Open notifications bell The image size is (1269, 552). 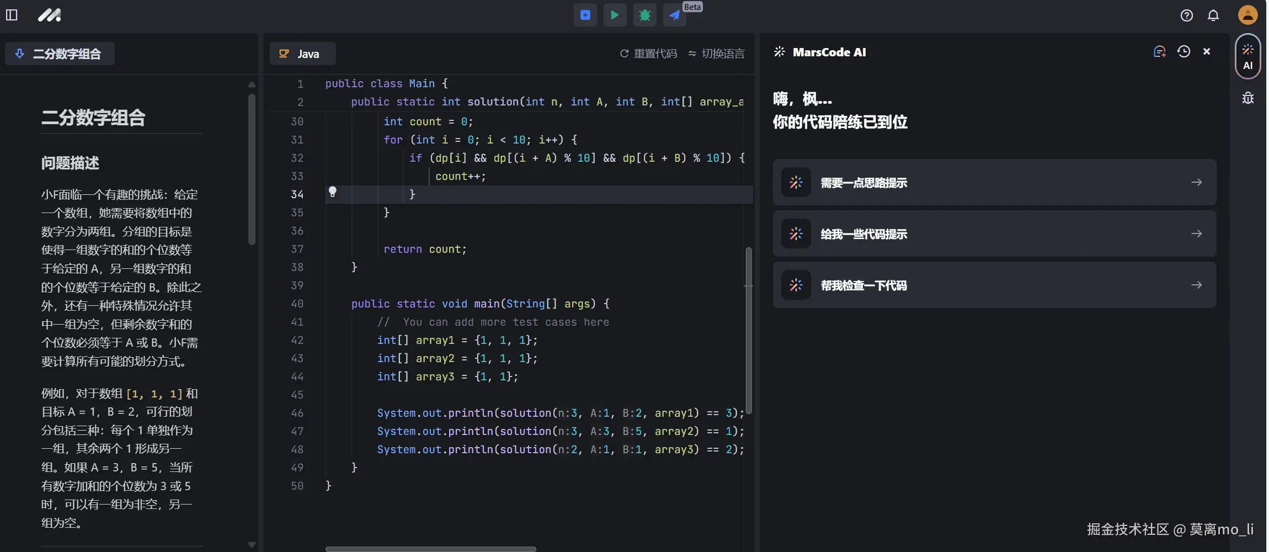(1213, 15)
